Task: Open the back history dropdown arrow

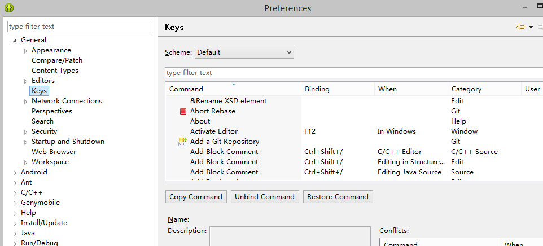Action: click(x=531, y=27)
